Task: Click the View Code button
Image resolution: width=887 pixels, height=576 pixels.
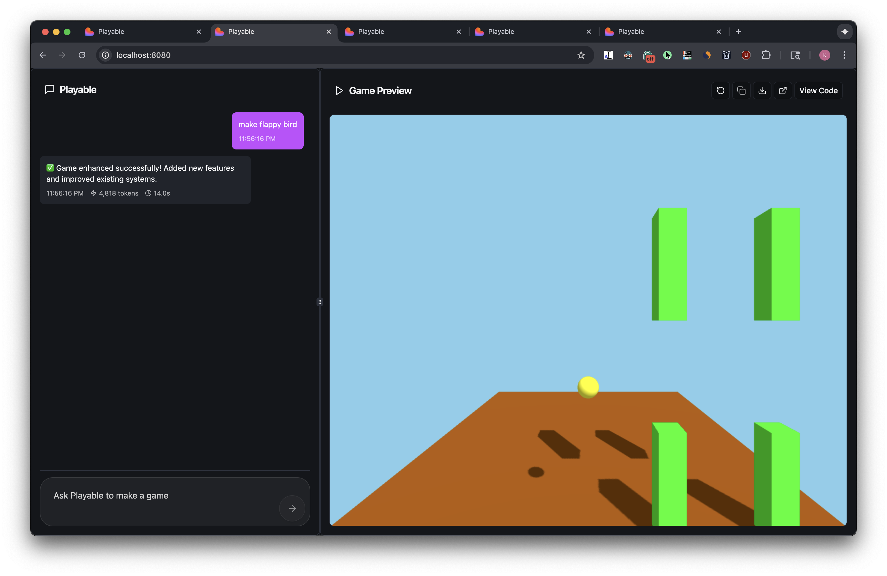Action: [x=818, y=91]
